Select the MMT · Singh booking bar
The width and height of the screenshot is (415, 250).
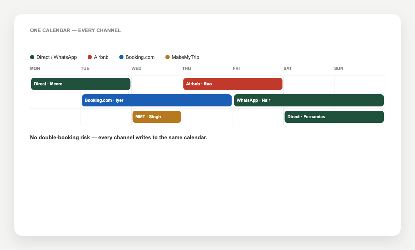tap(157, 117)
